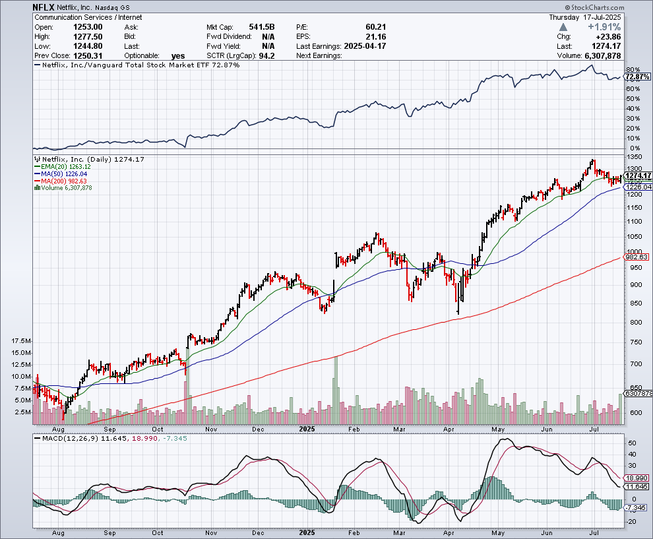Click the header Last value 1274.17

click(x=606, y=46)
